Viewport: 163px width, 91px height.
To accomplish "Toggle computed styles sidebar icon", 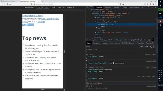I will point(154,47).
